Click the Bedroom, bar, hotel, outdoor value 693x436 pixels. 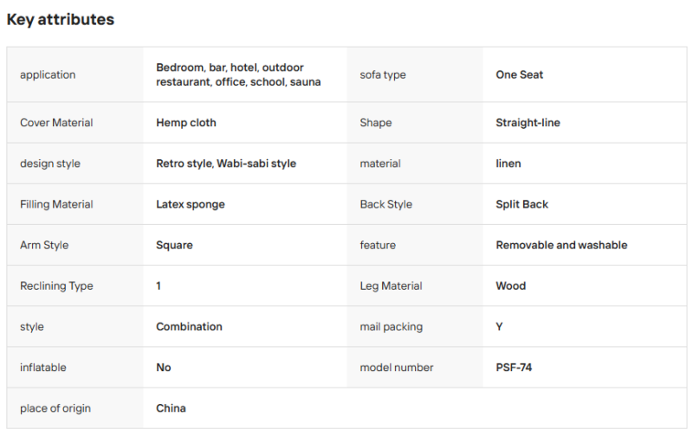pyautogui.click(x=238, y=74)
